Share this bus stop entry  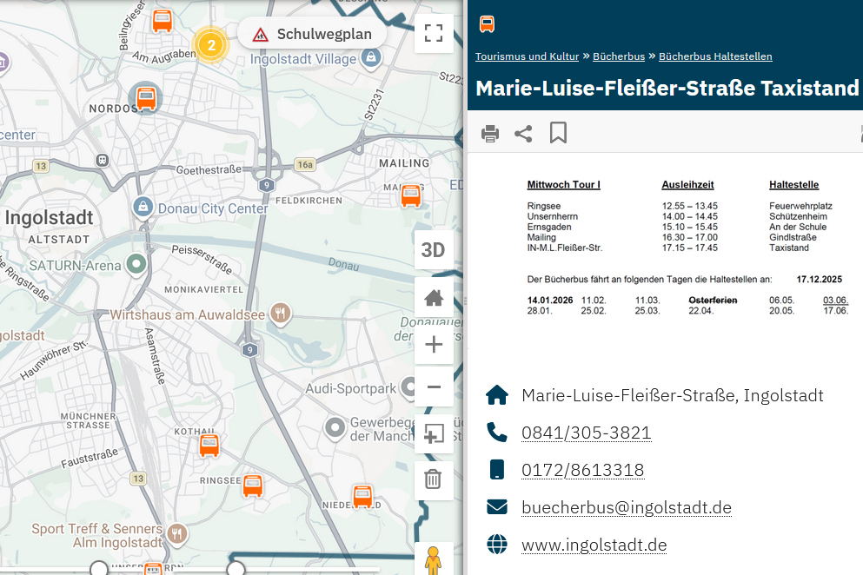(x=523, y=133)
